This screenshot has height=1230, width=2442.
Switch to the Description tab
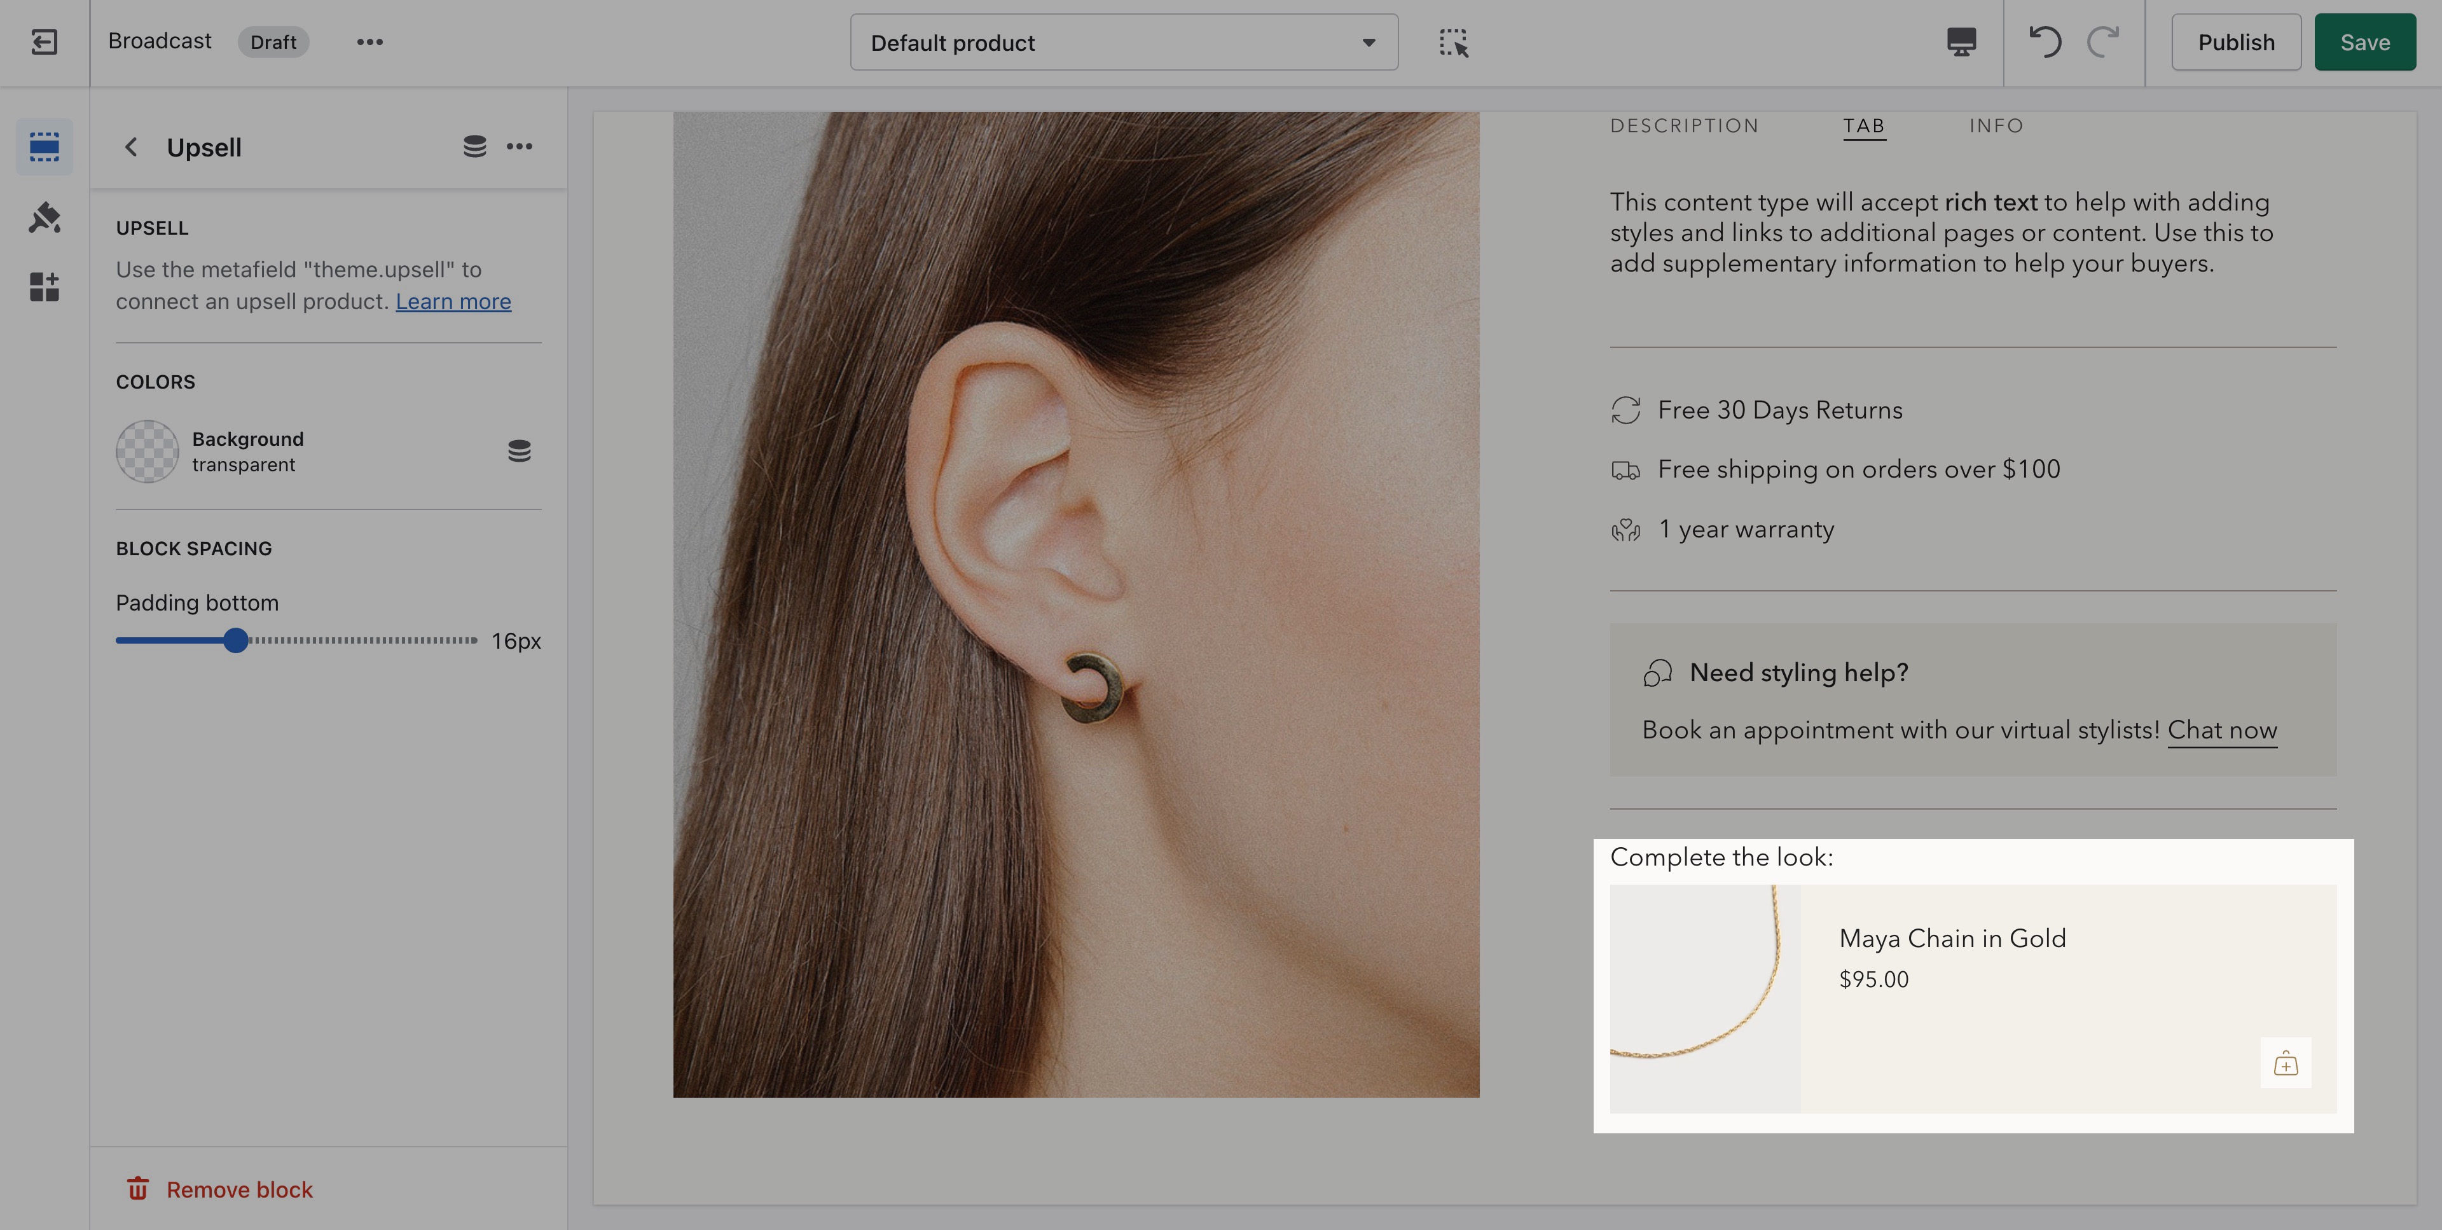pyautogui.click(x=1683, y=126)
